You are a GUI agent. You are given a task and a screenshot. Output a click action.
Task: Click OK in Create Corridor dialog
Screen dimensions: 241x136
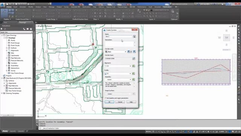(110, 102)
